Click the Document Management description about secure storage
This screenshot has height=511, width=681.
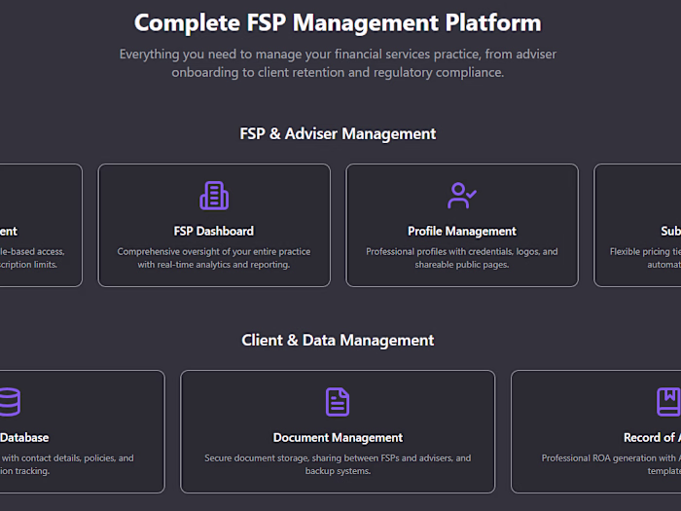tap(338, 464)
